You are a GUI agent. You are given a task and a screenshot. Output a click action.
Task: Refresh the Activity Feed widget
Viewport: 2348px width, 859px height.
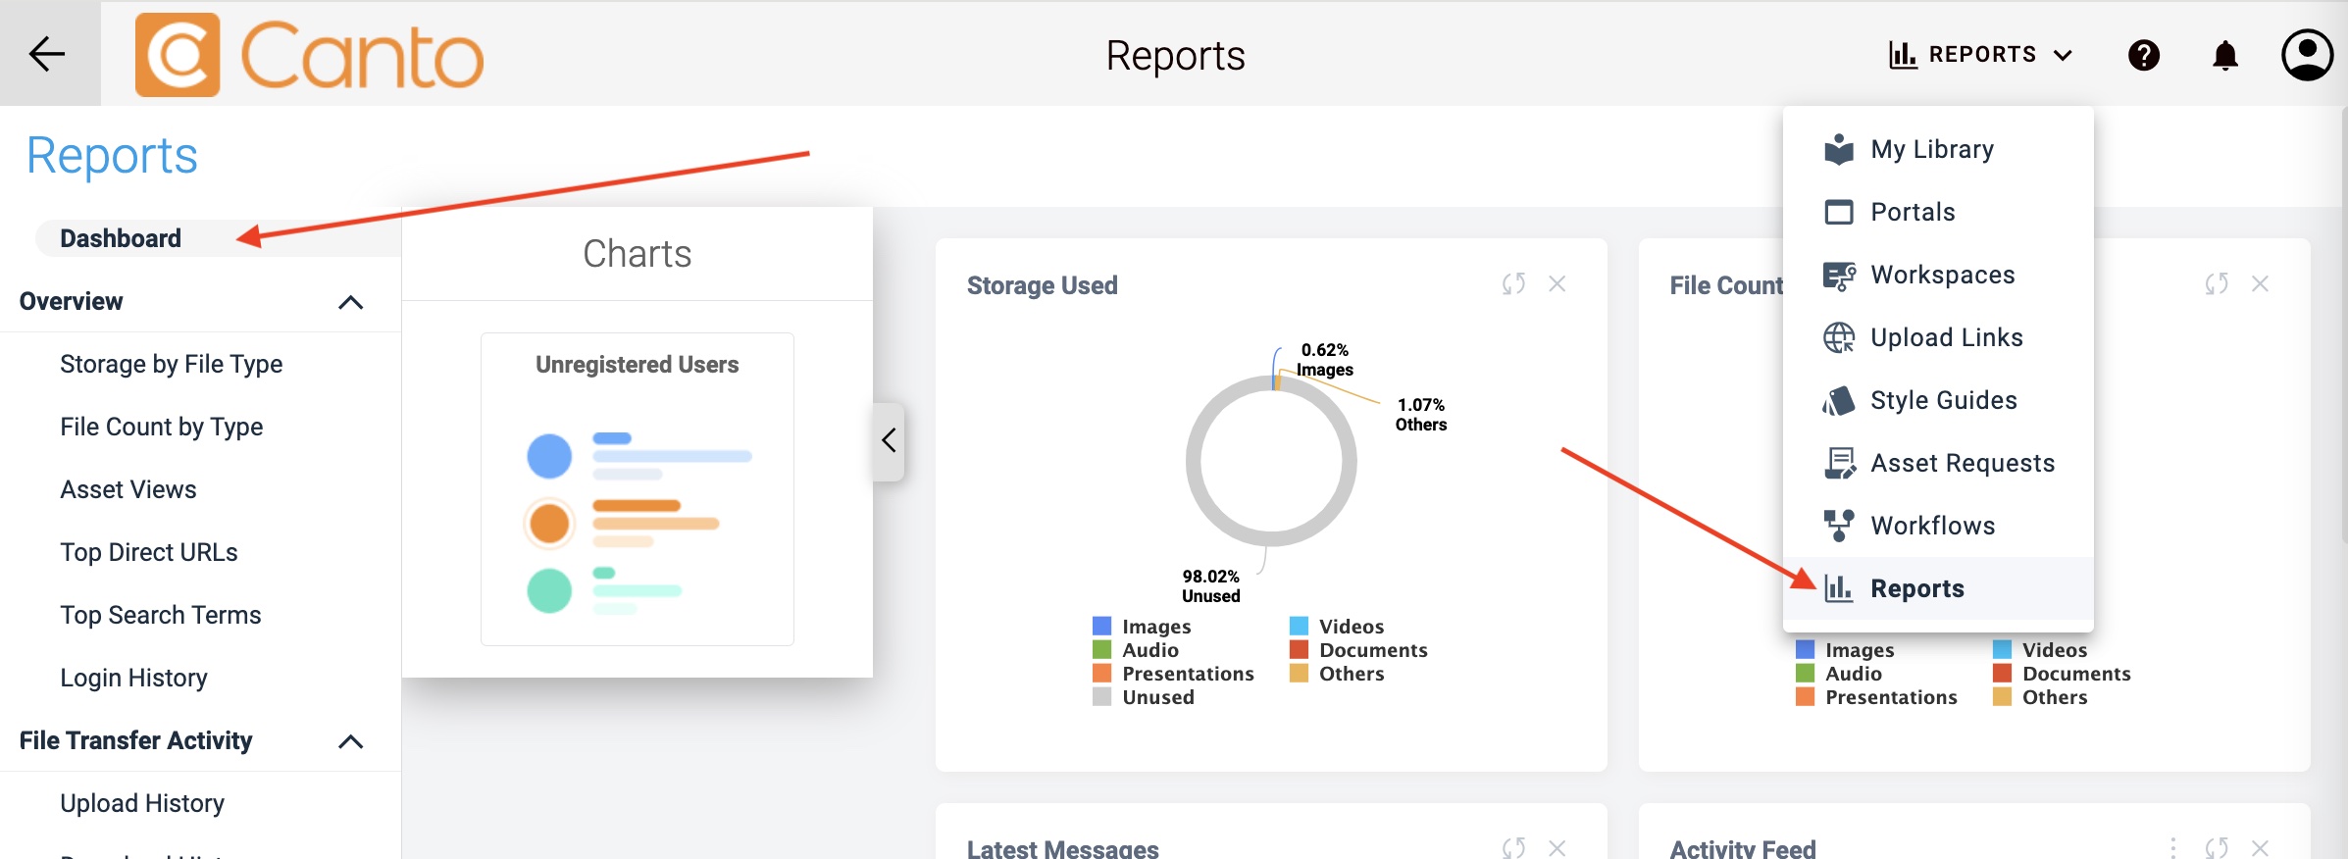[x=2217, y=848]
